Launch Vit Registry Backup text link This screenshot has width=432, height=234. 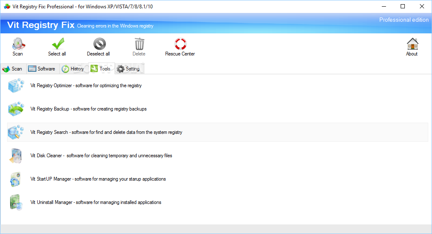pos(88,109)
